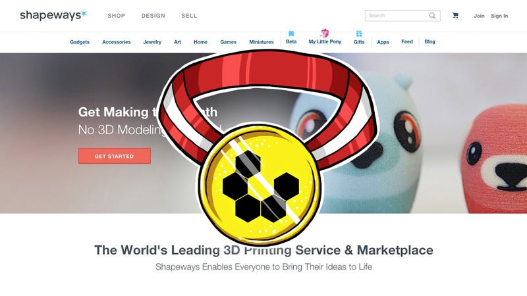Browse the Jewelry category

(x=152, y=42)
